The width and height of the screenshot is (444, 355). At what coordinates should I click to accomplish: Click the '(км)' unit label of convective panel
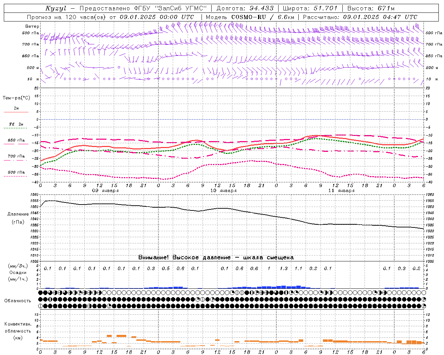(x=18, y=338)
